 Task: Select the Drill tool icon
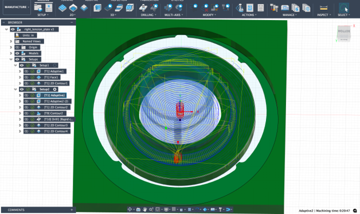[143, 8]
